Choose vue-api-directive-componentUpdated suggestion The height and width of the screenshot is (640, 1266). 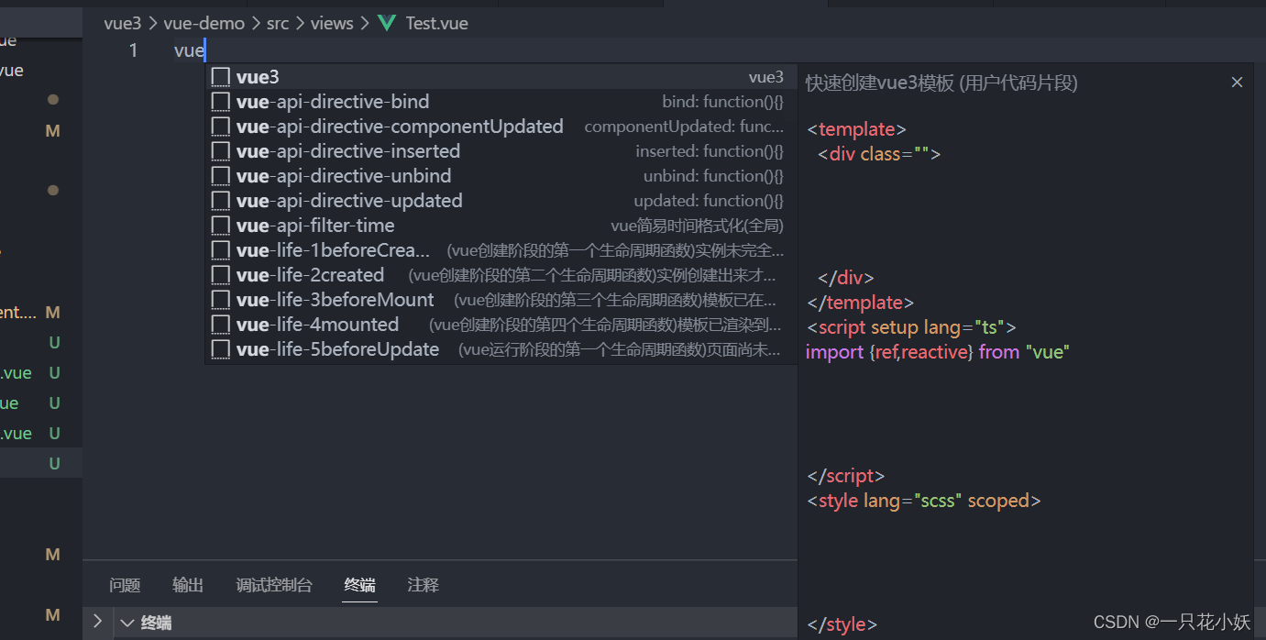coord(501,127)
